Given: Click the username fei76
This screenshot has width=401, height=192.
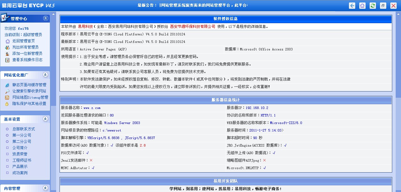Looking at the screenshot, I should (23, 29).
